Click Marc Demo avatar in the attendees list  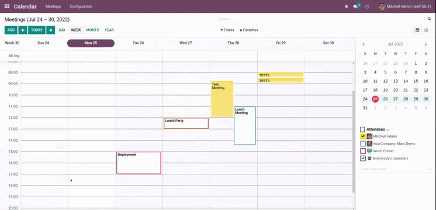click(x=369, y=143)
